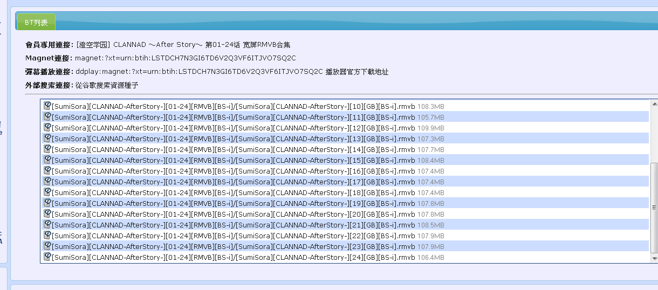Click the 108.3MB file size
Viewport: 658px width, 290px height.
coord(431,106)
